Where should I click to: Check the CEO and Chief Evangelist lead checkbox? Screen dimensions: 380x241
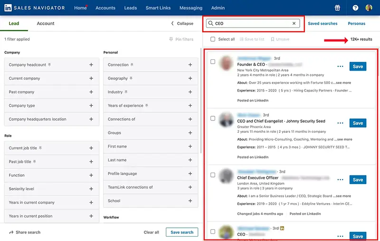213,118
